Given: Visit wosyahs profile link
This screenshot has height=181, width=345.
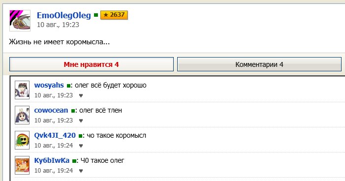Looking at the screenshot, I should (x=49, y=85).
